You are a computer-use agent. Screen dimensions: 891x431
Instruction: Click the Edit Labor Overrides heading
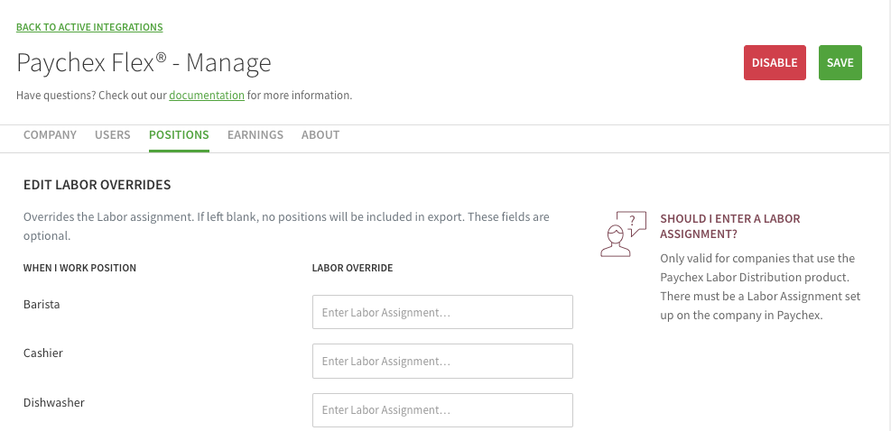(97, 185)
